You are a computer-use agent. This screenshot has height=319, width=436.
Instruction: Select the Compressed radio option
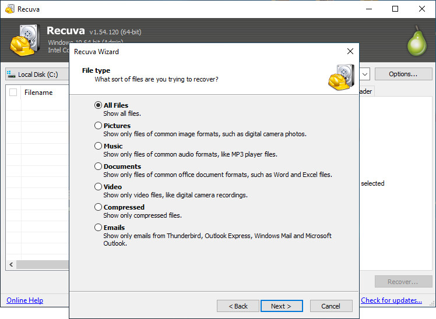(x=98, y=207)
